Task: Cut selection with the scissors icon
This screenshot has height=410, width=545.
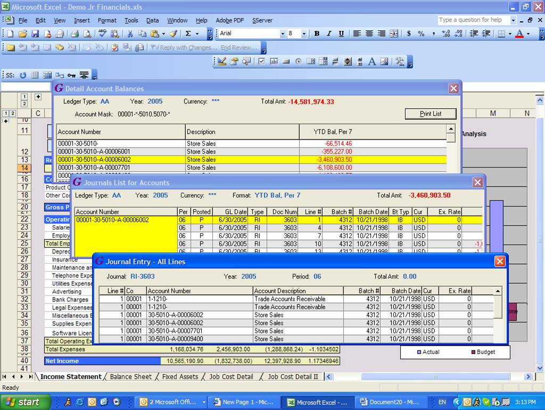Action: pos(130,34)
